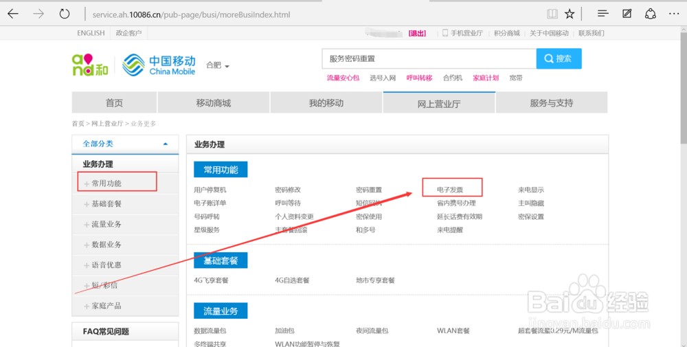The width and height of the screenshot is (687, 347).
Task: Open 手机营业厅 link in top bar
Action: click(462, 33)
